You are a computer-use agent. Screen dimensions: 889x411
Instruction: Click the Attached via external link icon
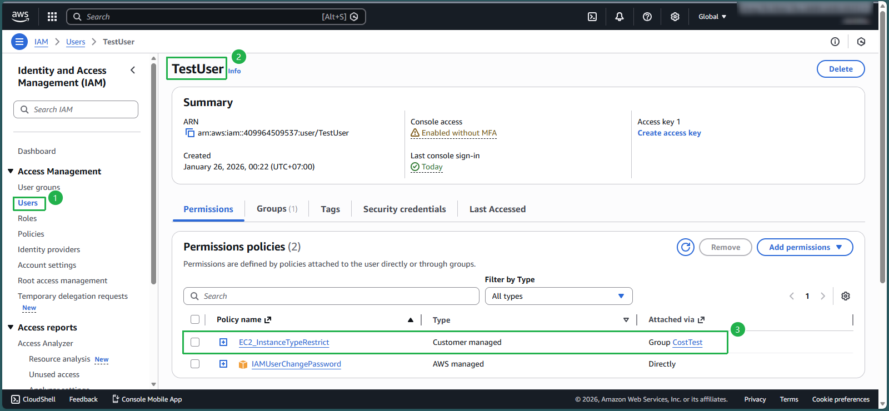pyautogui.click(x=701, y=319)
